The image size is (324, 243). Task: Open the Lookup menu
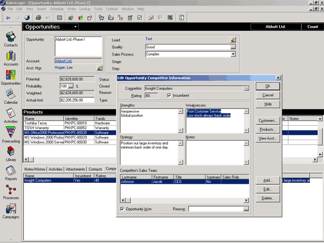tap(85, 9)
